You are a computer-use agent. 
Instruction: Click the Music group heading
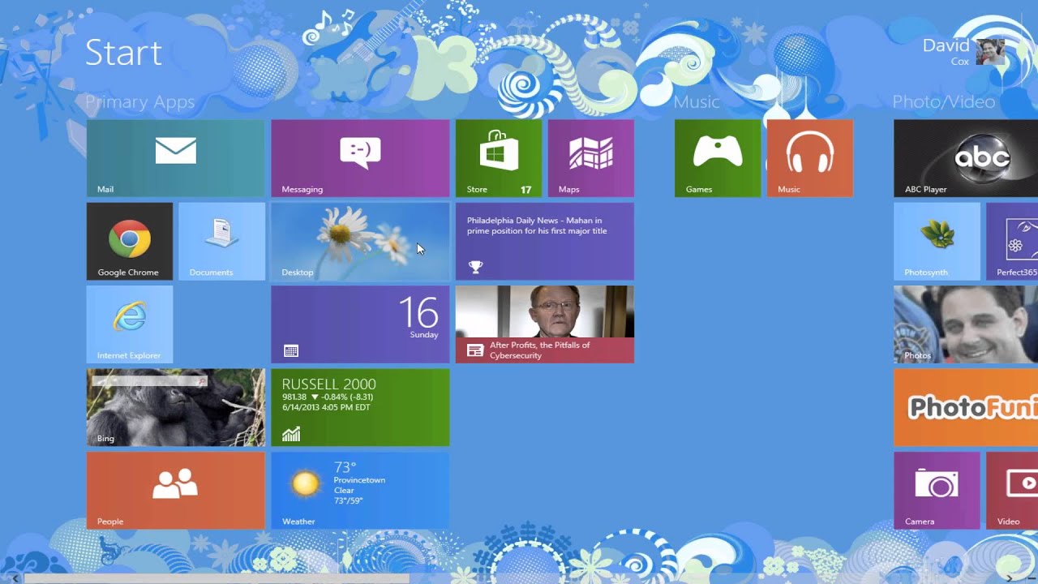[696, 102]
